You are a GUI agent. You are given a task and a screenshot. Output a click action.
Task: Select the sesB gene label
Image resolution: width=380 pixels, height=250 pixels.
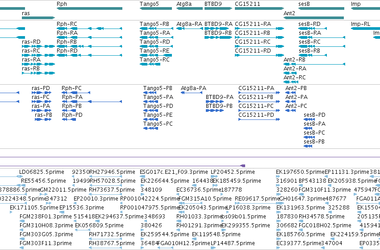click(304, 4)
